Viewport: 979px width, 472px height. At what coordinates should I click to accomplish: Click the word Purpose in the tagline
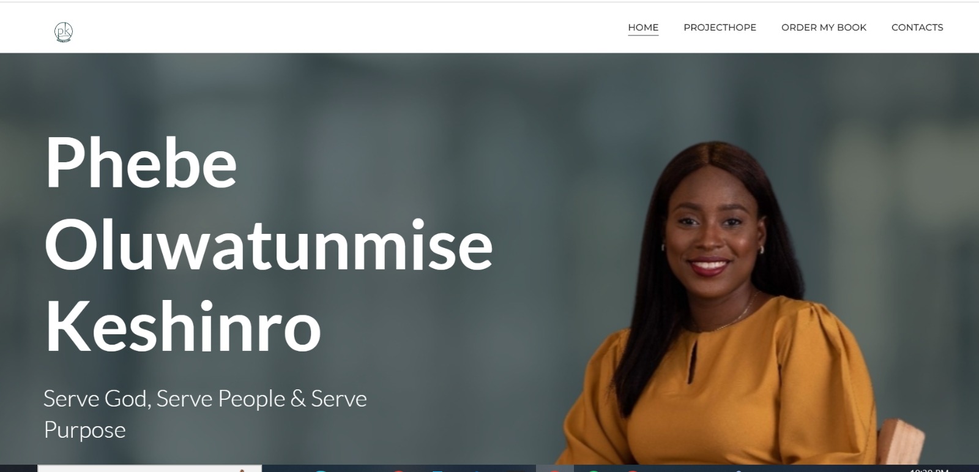(84, 430)
